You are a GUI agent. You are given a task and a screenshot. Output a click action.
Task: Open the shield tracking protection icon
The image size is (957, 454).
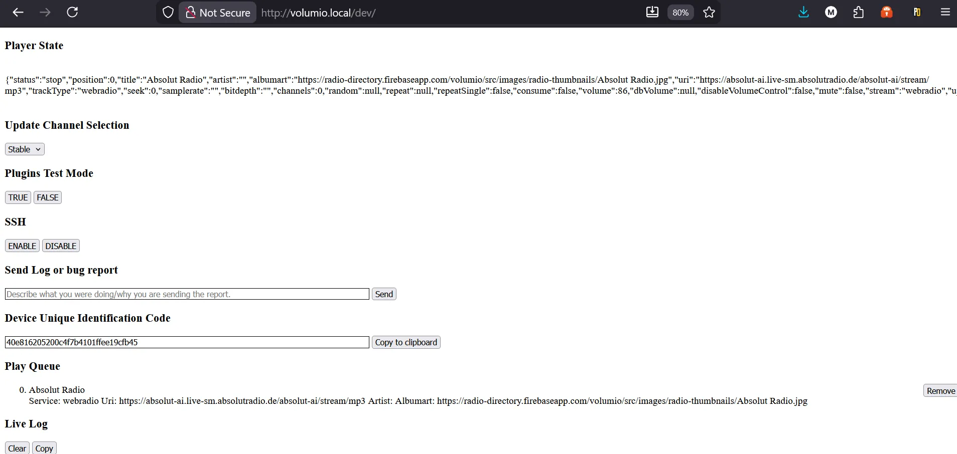coord(168,13)
